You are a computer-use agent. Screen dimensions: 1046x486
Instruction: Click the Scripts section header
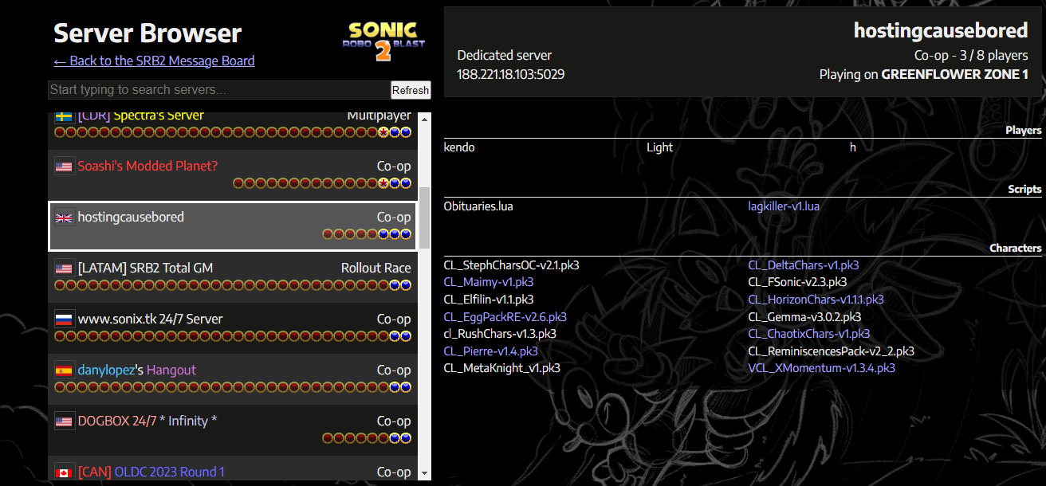pyautogui.click(x=1024, y=189)
